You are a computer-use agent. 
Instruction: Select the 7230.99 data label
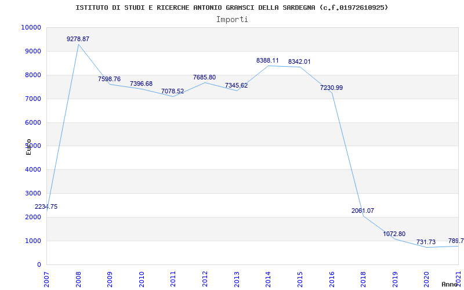331,88
